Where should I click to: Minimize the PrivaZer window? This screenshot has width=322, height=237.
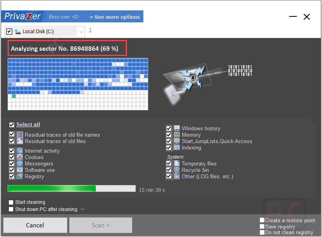pos(293,16)
